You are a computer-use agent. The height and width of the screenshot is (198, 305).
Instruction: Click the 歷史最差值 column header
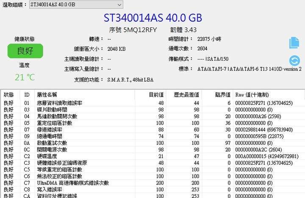point(186,95)
